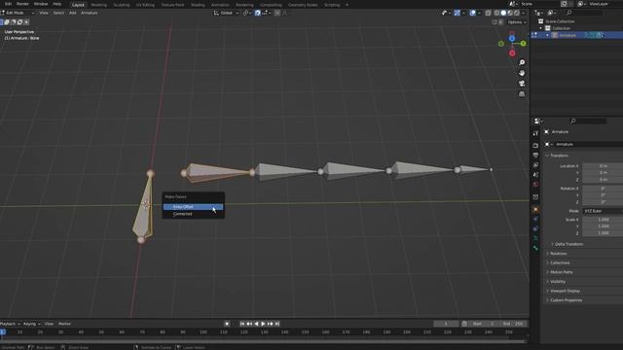
Task: Switch to the UV Editing workspace tab
Action: pyautogui.click(x=145, y=5)
